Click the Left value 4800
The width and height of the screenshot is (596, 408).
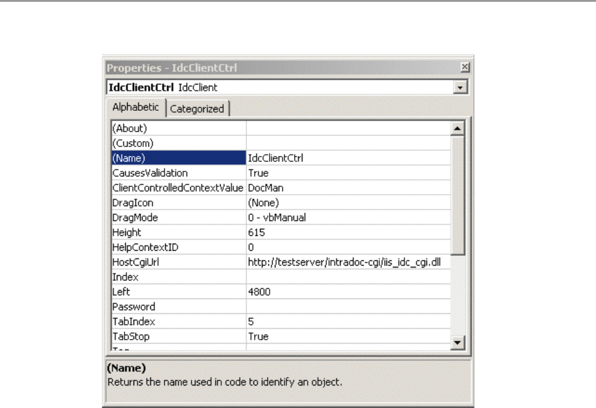348,291
